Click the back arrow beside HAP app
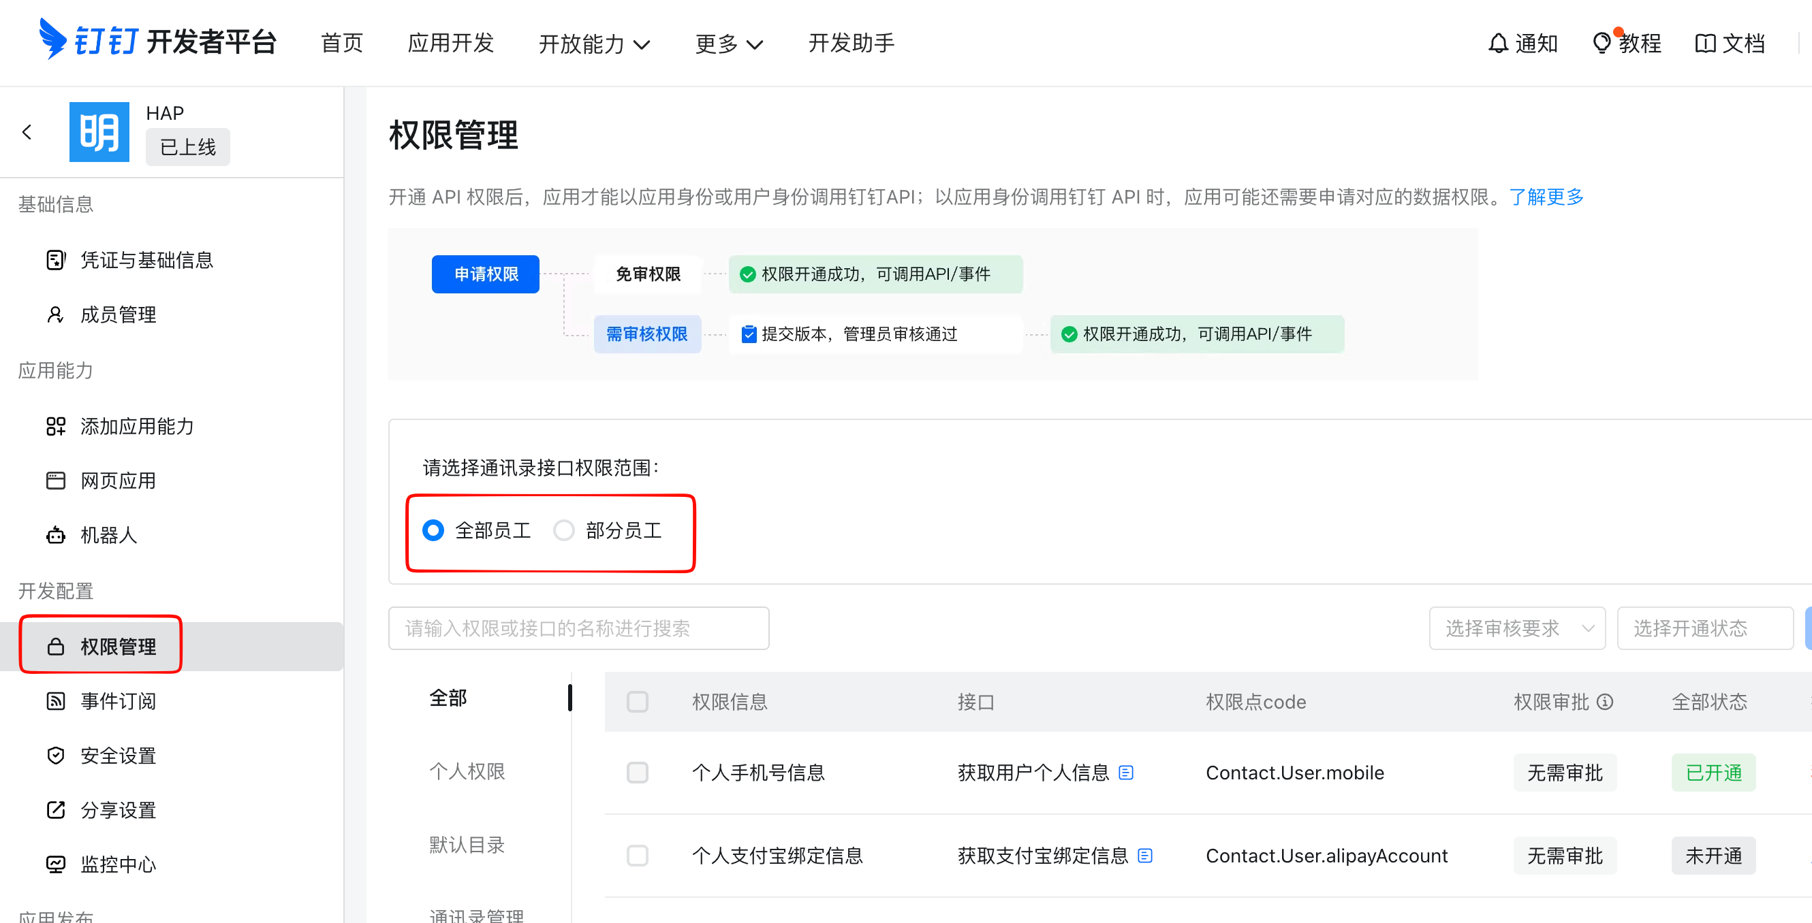1812x923 pixels. point(27,132)
